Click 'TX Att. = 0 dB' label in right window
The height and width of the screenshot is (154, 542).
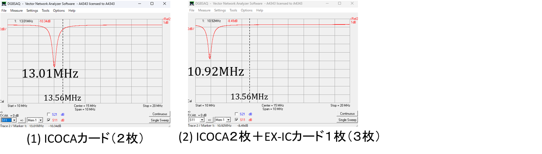coord(197,115)
